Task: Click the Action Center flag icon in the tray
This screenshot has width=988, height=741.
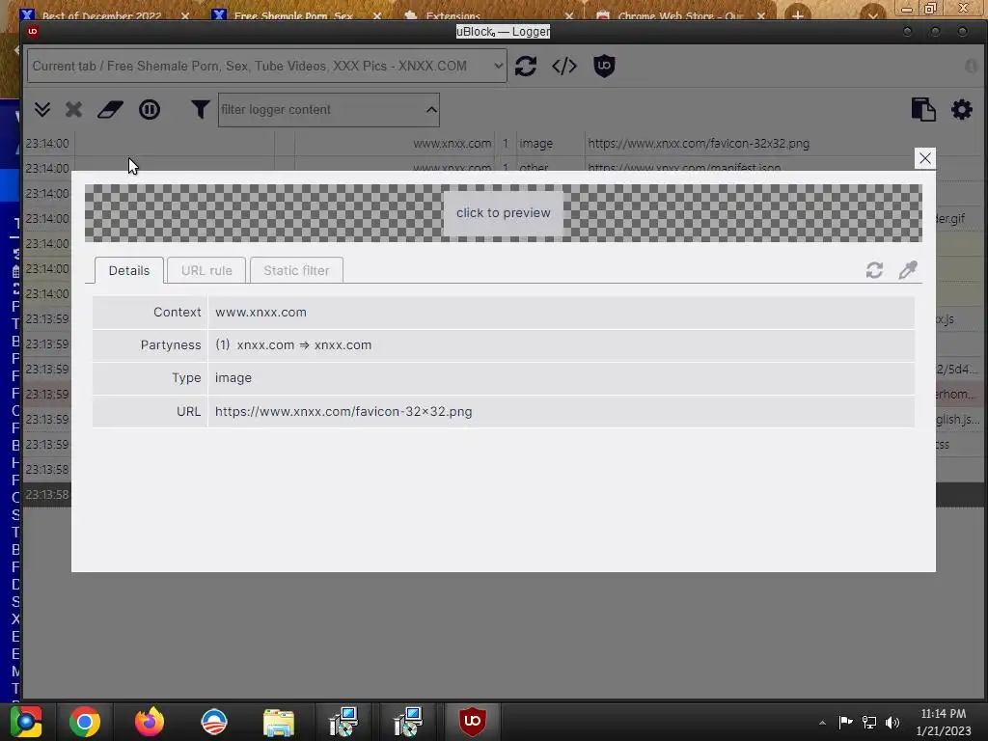Action: [845, 722]
